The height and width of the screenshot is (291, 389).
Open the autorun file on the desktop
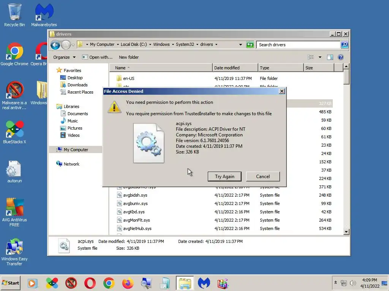pos(14,171)
